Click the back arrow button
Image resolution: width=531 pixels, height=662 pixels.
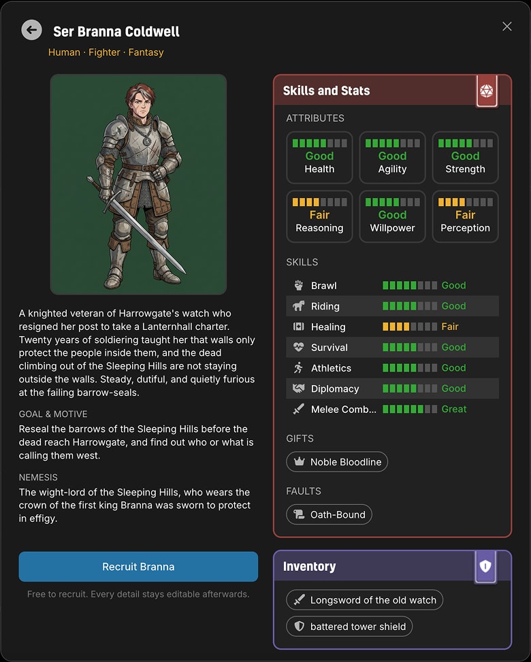[32, 30]
